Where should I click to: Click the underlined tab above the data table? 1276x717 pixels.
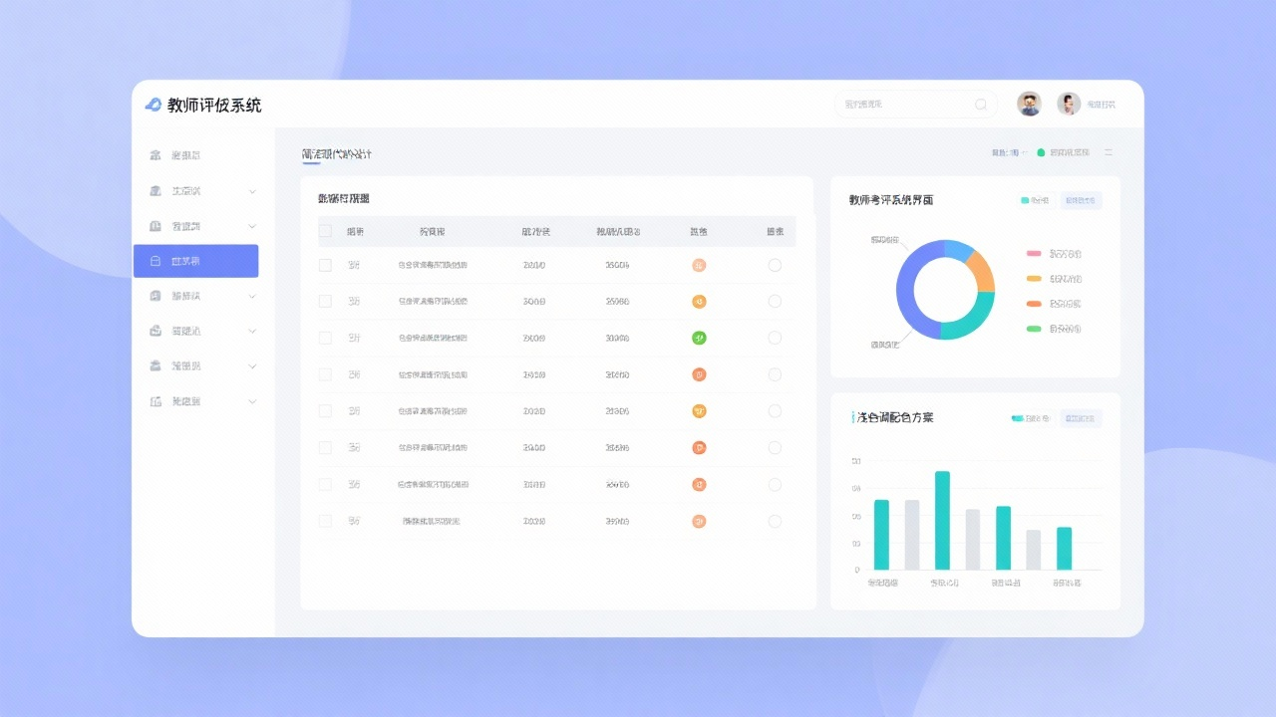coord(337,154)
